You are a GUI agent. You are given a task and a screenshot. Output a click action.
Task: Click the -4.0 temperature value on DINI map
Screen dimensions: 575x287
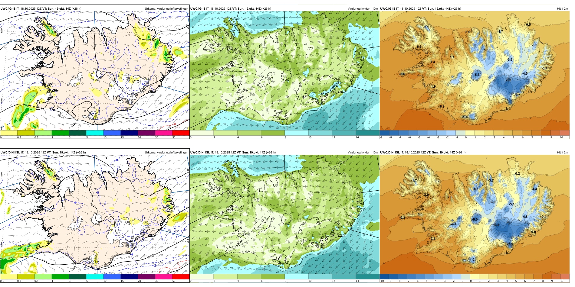click(x=471, y=260)
